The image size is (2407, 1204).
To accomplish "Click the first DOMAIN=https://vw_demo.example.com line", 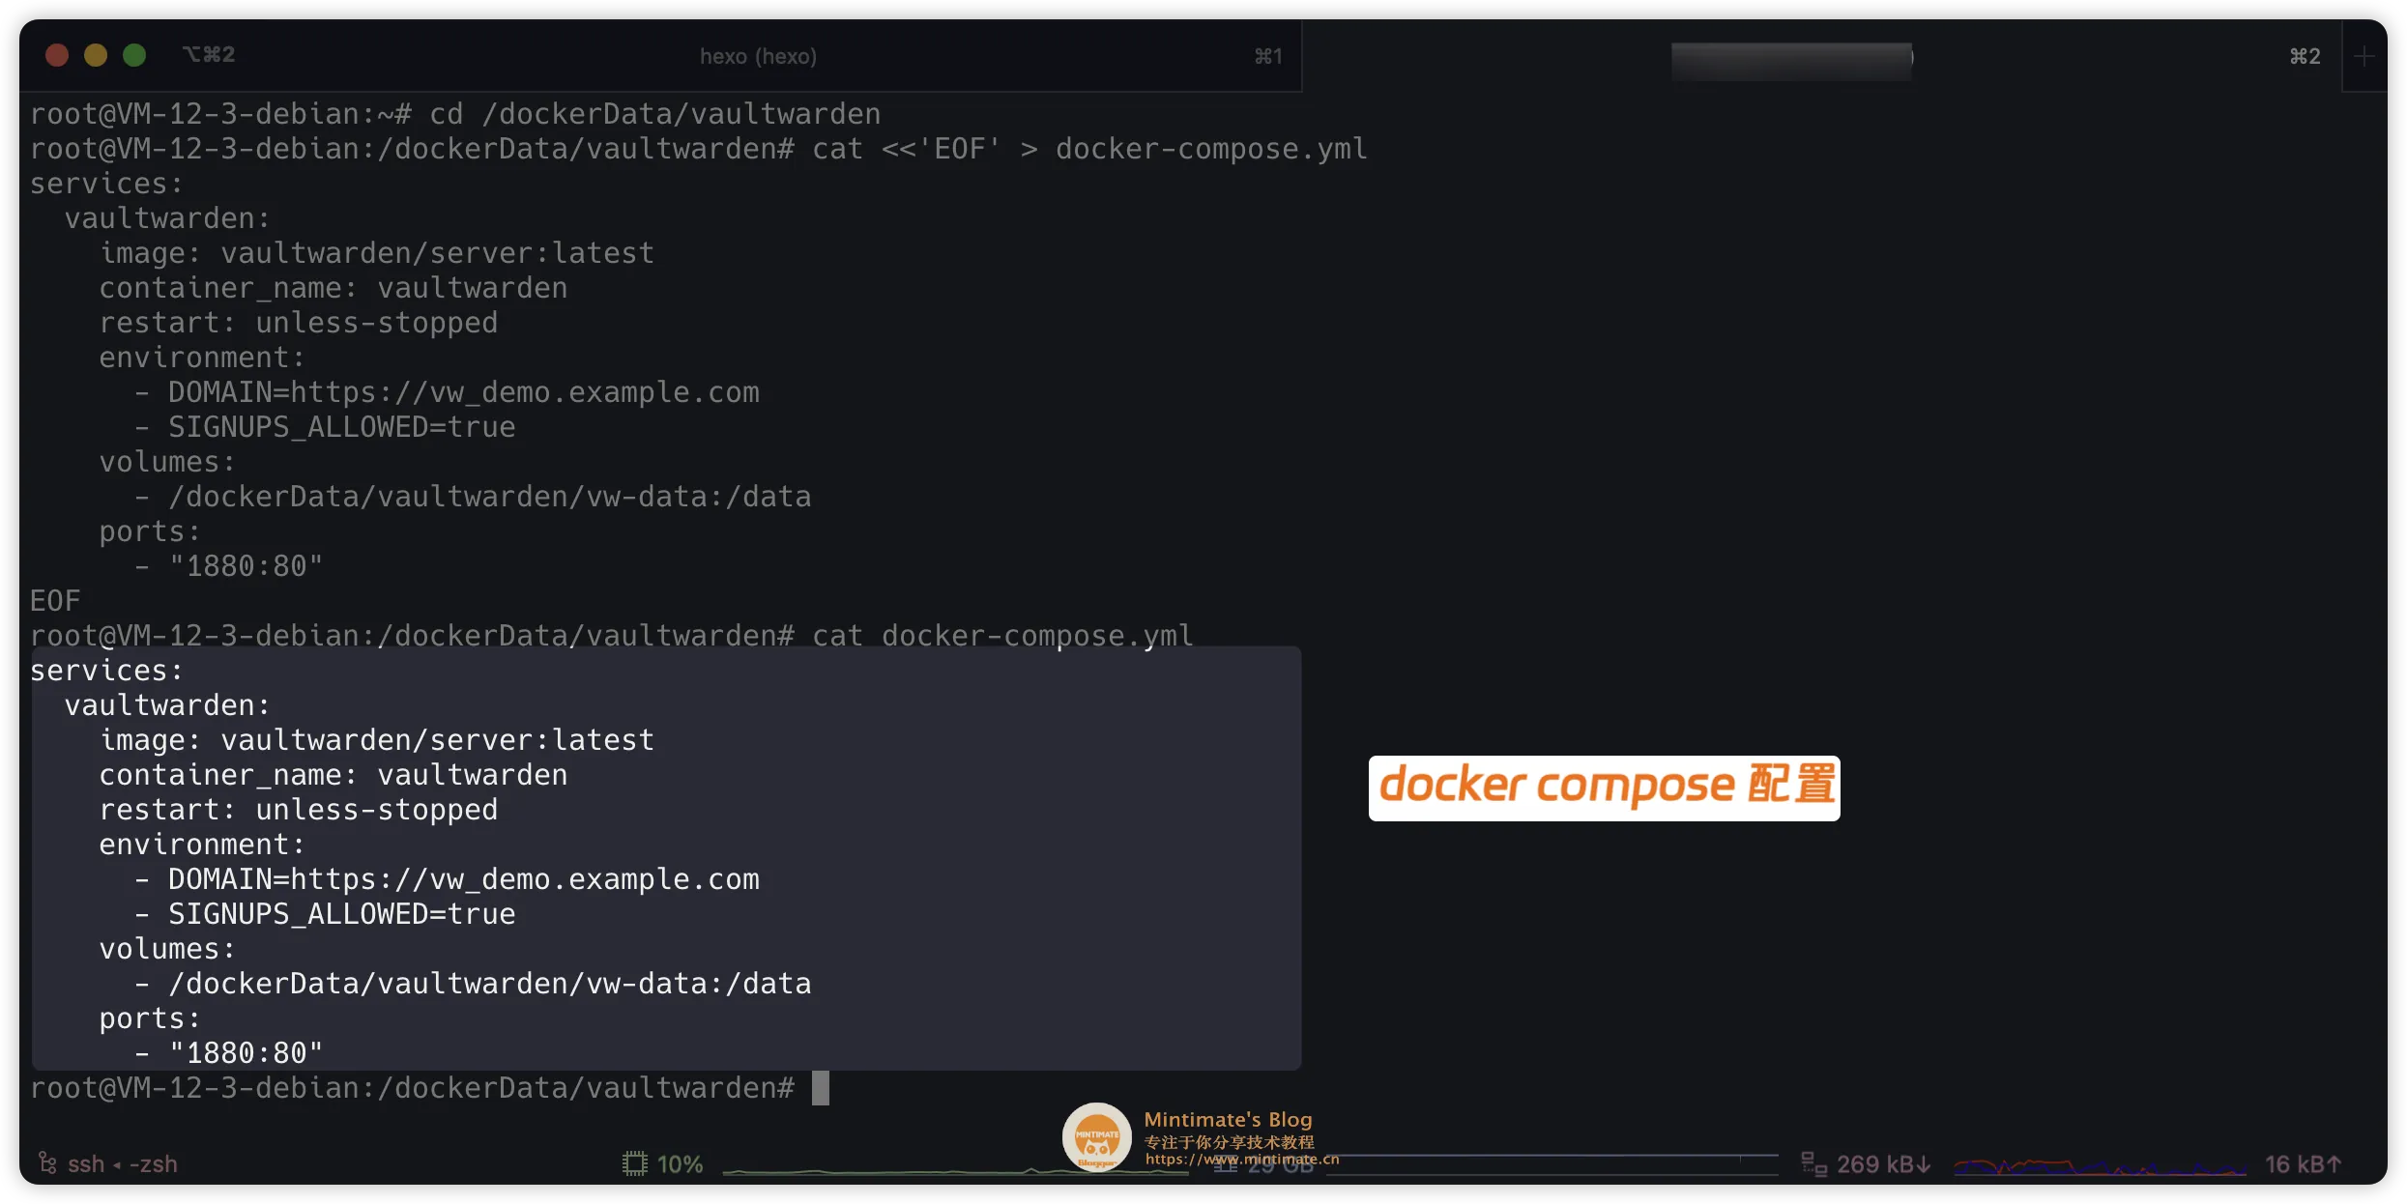I will pos(464,392).
